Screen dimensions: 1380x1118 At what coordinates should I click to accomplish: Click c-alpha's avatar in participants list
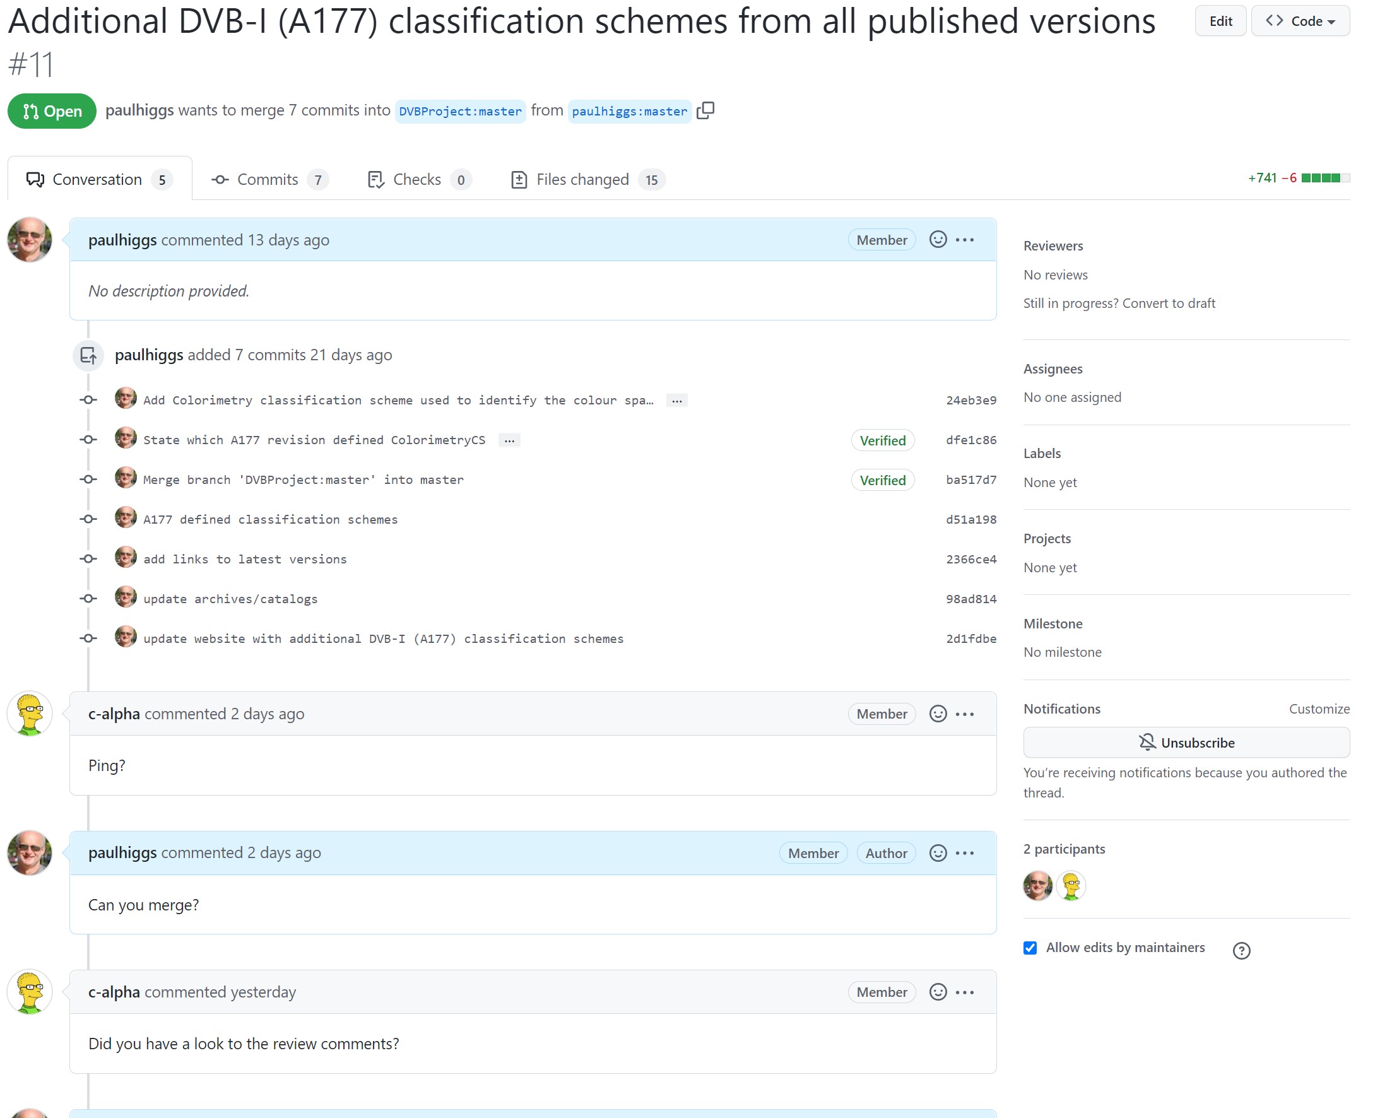[1070, 886]
